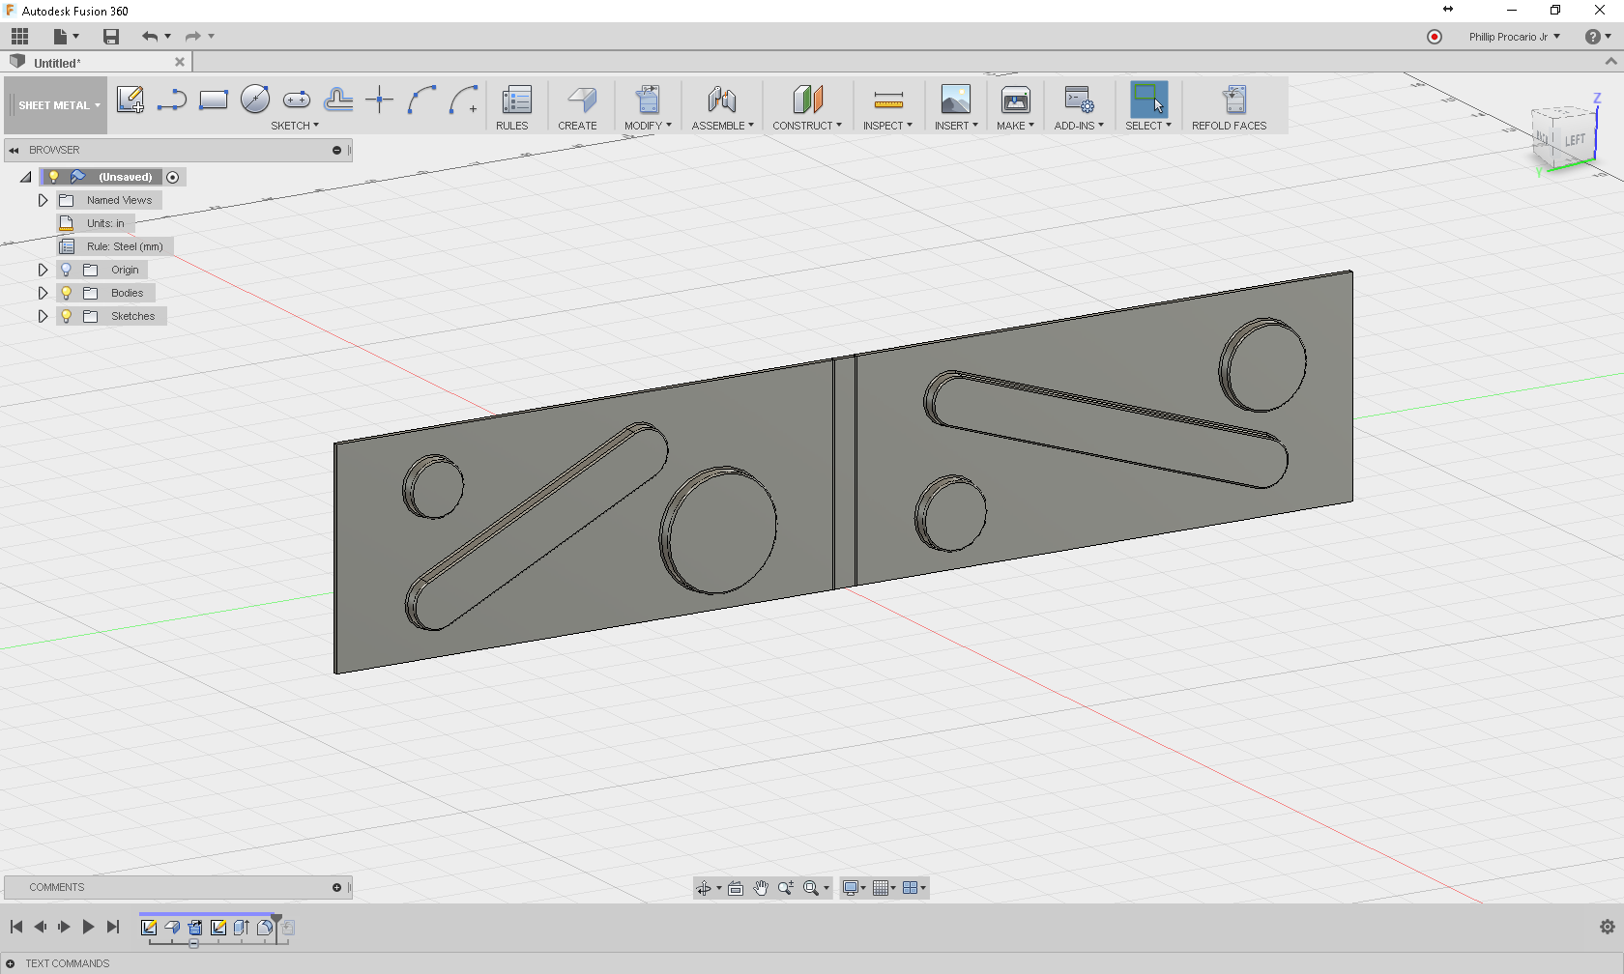Expand the Named Views folder
This screenshot has height=974, width=1624.
(43, 200)
